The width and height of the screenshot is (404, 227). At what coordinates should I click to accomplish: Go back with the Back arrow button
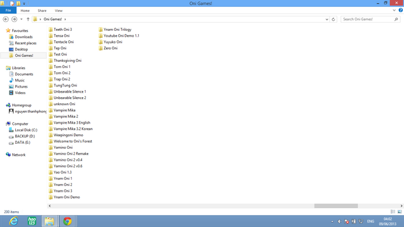click(x=6, y=19)
